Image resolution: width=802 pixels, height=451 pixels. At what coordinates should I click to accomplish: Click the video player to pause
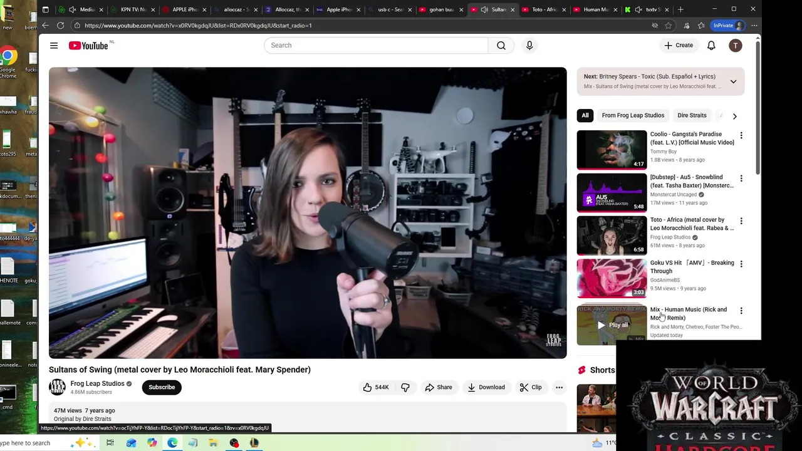point(308,213)
